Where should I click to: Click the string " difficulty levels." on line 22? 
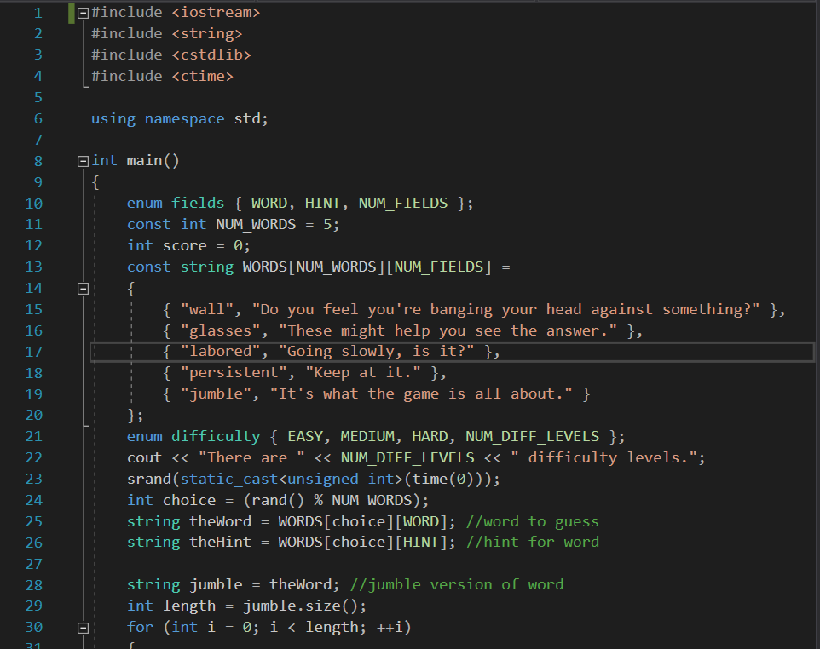604,457
